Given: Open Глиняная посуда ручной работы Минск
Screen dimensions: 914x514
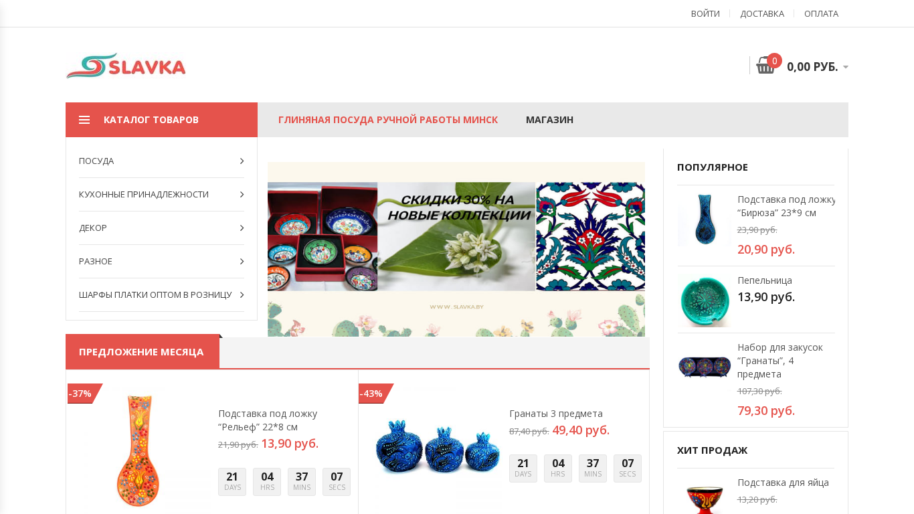Looking at the screenshot, I should 388,120.
